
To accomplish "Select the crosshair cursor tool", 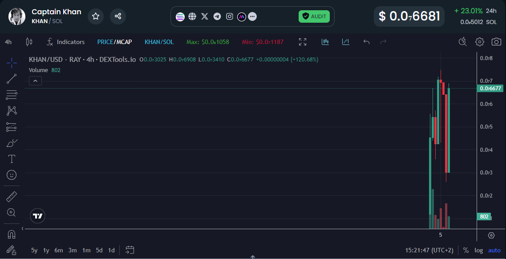I will coord(12,63).
